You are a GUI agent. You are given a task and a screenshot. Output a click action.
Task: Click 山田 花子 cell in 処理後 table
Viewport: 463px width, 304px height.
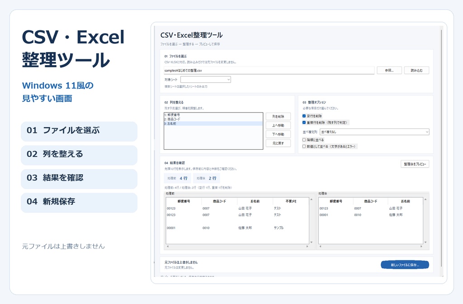(396, 208)
